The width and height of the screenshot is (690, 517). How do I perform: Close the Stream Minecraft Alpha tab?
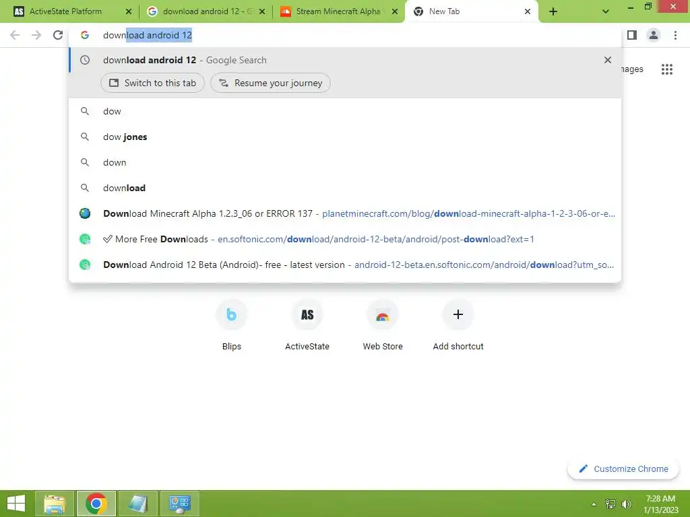click(x=395, y=11)
